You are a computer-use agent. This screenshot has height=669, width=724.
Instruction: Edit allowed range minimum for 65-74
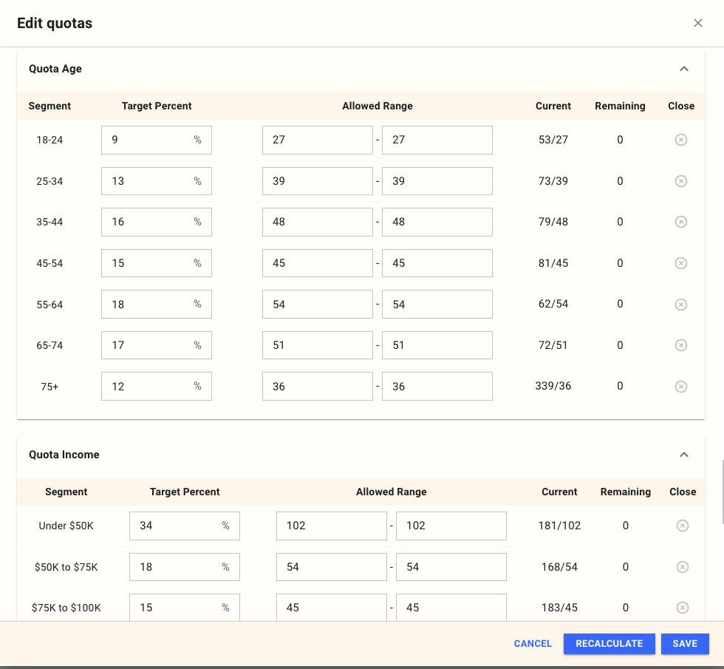pos(317,345)
